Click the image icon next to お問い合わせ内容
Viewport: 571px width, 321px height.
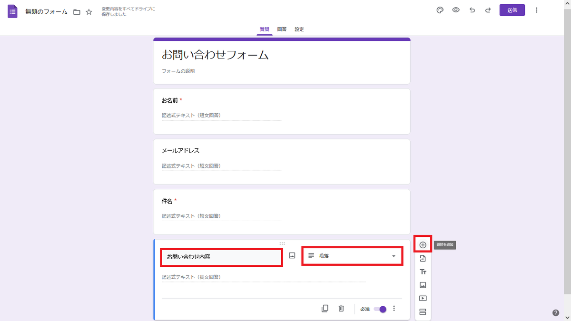pyautogui.click(x=292, y=256)
